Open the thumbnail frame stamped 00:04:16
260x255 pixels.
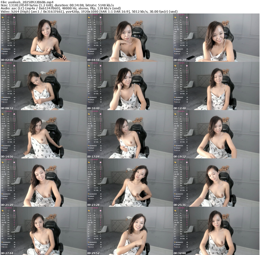[x=130, y=38]
